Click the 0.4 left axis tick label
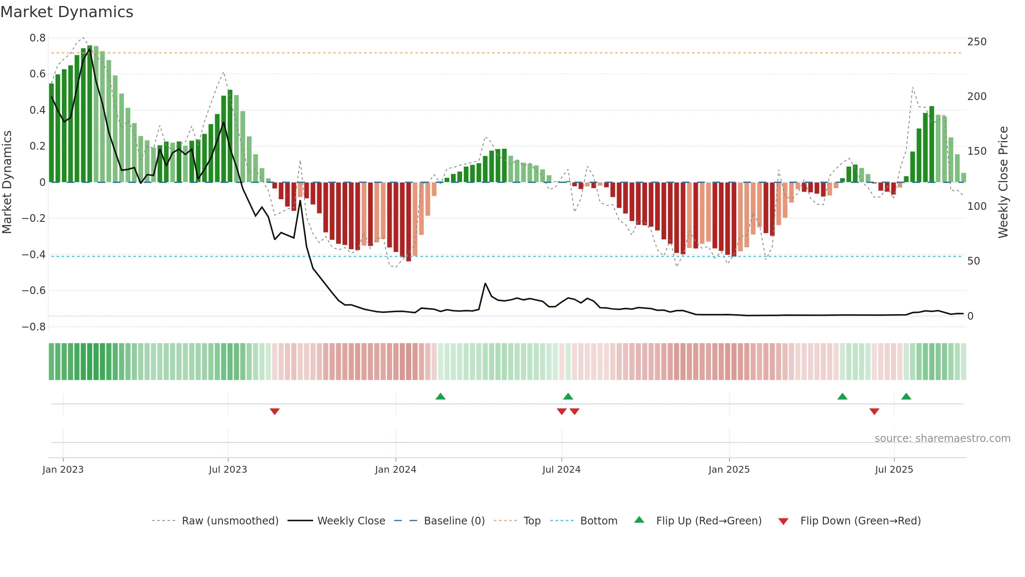The image size is (1025, 577). coord(38,110)
